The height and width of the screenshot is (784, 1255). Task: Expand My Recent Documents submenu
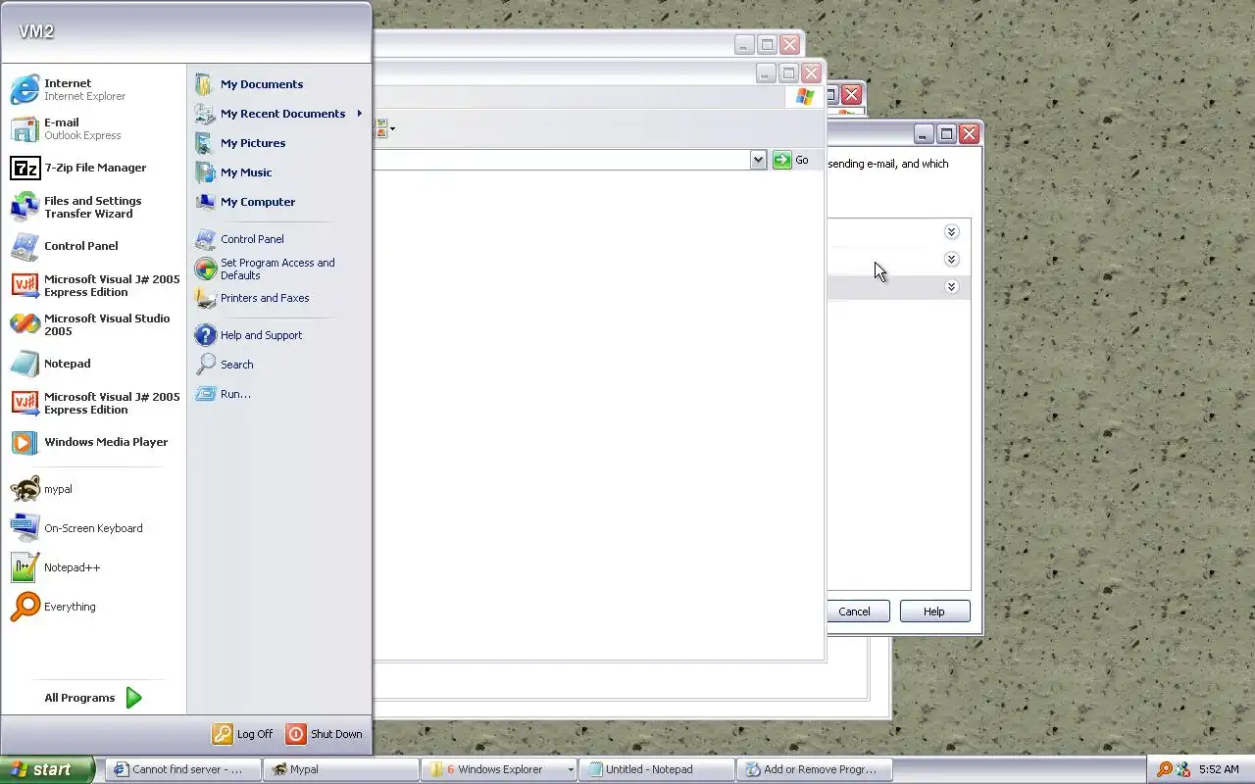[x=278, y=114]
